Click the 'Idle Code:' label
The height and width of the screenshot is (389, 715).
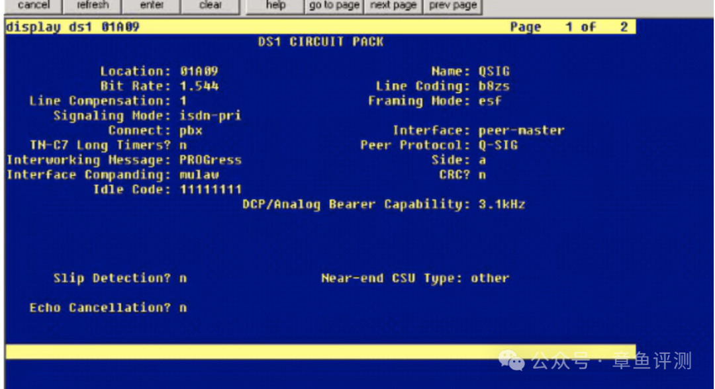[132, 189]
